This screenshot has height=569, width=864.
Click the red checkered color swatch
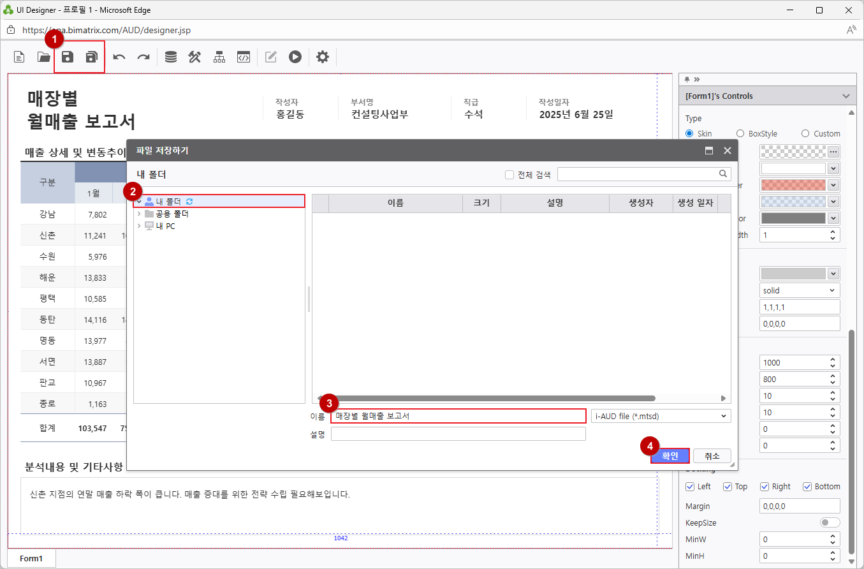coord(793,185)
